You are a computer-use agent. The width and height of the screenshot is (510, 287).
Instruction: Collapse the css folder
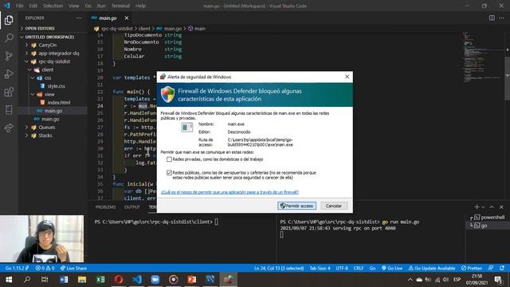click(48, 78)
